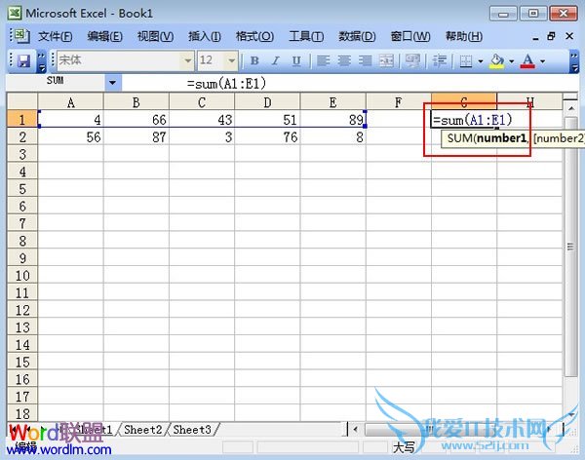Restore the workbook window inside Excel
The height and width of the screenshot is (460, 585).
pyautogui.click(x=552, y=36)
